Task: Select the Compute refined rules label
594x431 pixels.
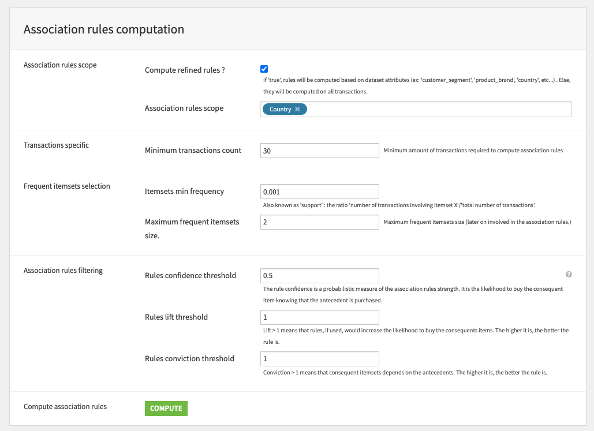Action: [185, 70]
